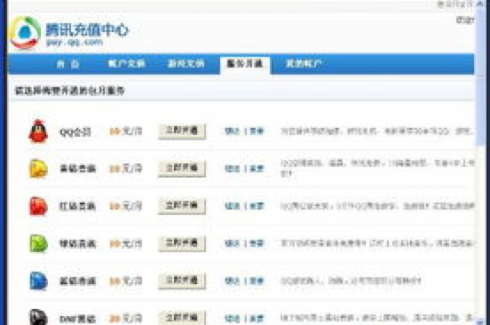
Task: Click the 黄钻贵族 yellow diamond icon
Action: pyautogui.click(x=38, y=169)
